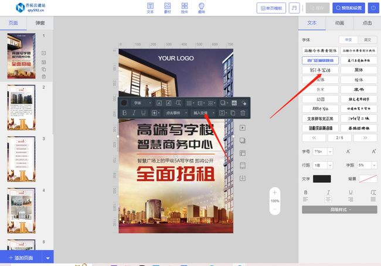Open the controls (控件) tool in top toolbar
Image resolution: width=381 pixels, height=266 pixels.
[x=185, y=8]
